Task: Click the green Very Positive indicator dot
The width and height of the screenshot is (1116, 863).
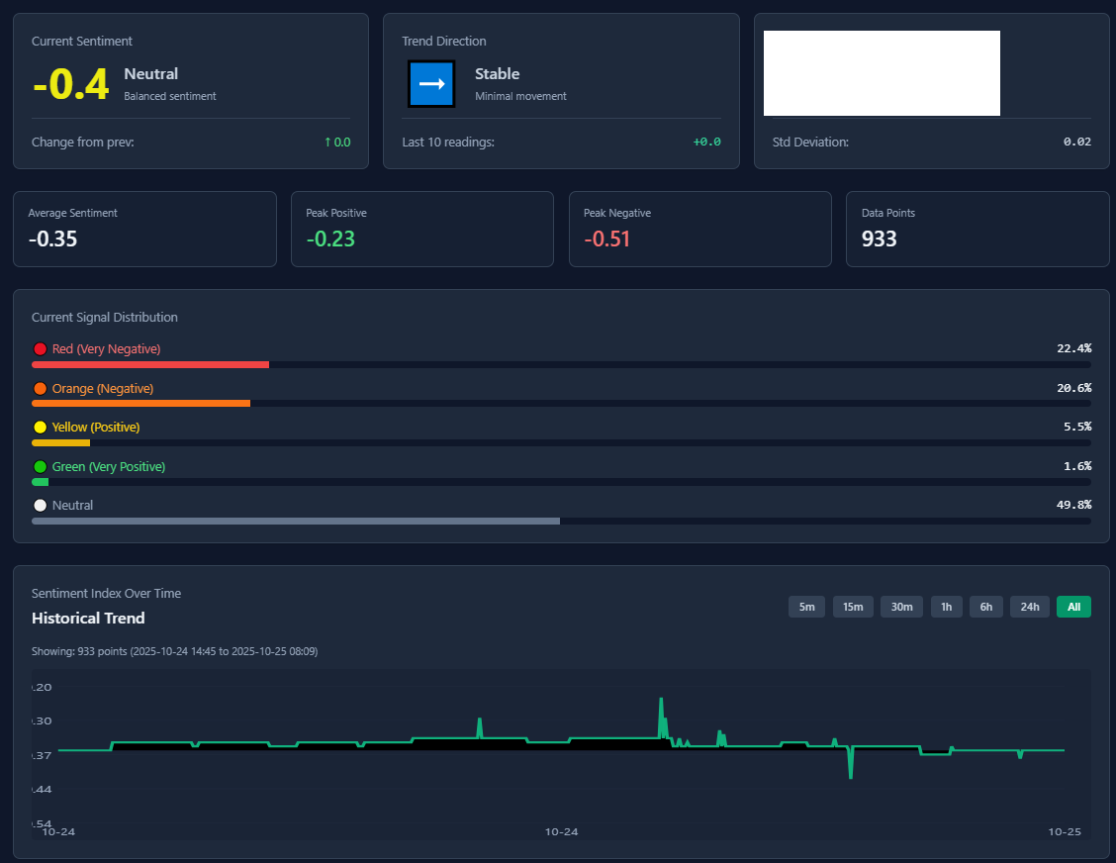Action: (x=40, y=467)
